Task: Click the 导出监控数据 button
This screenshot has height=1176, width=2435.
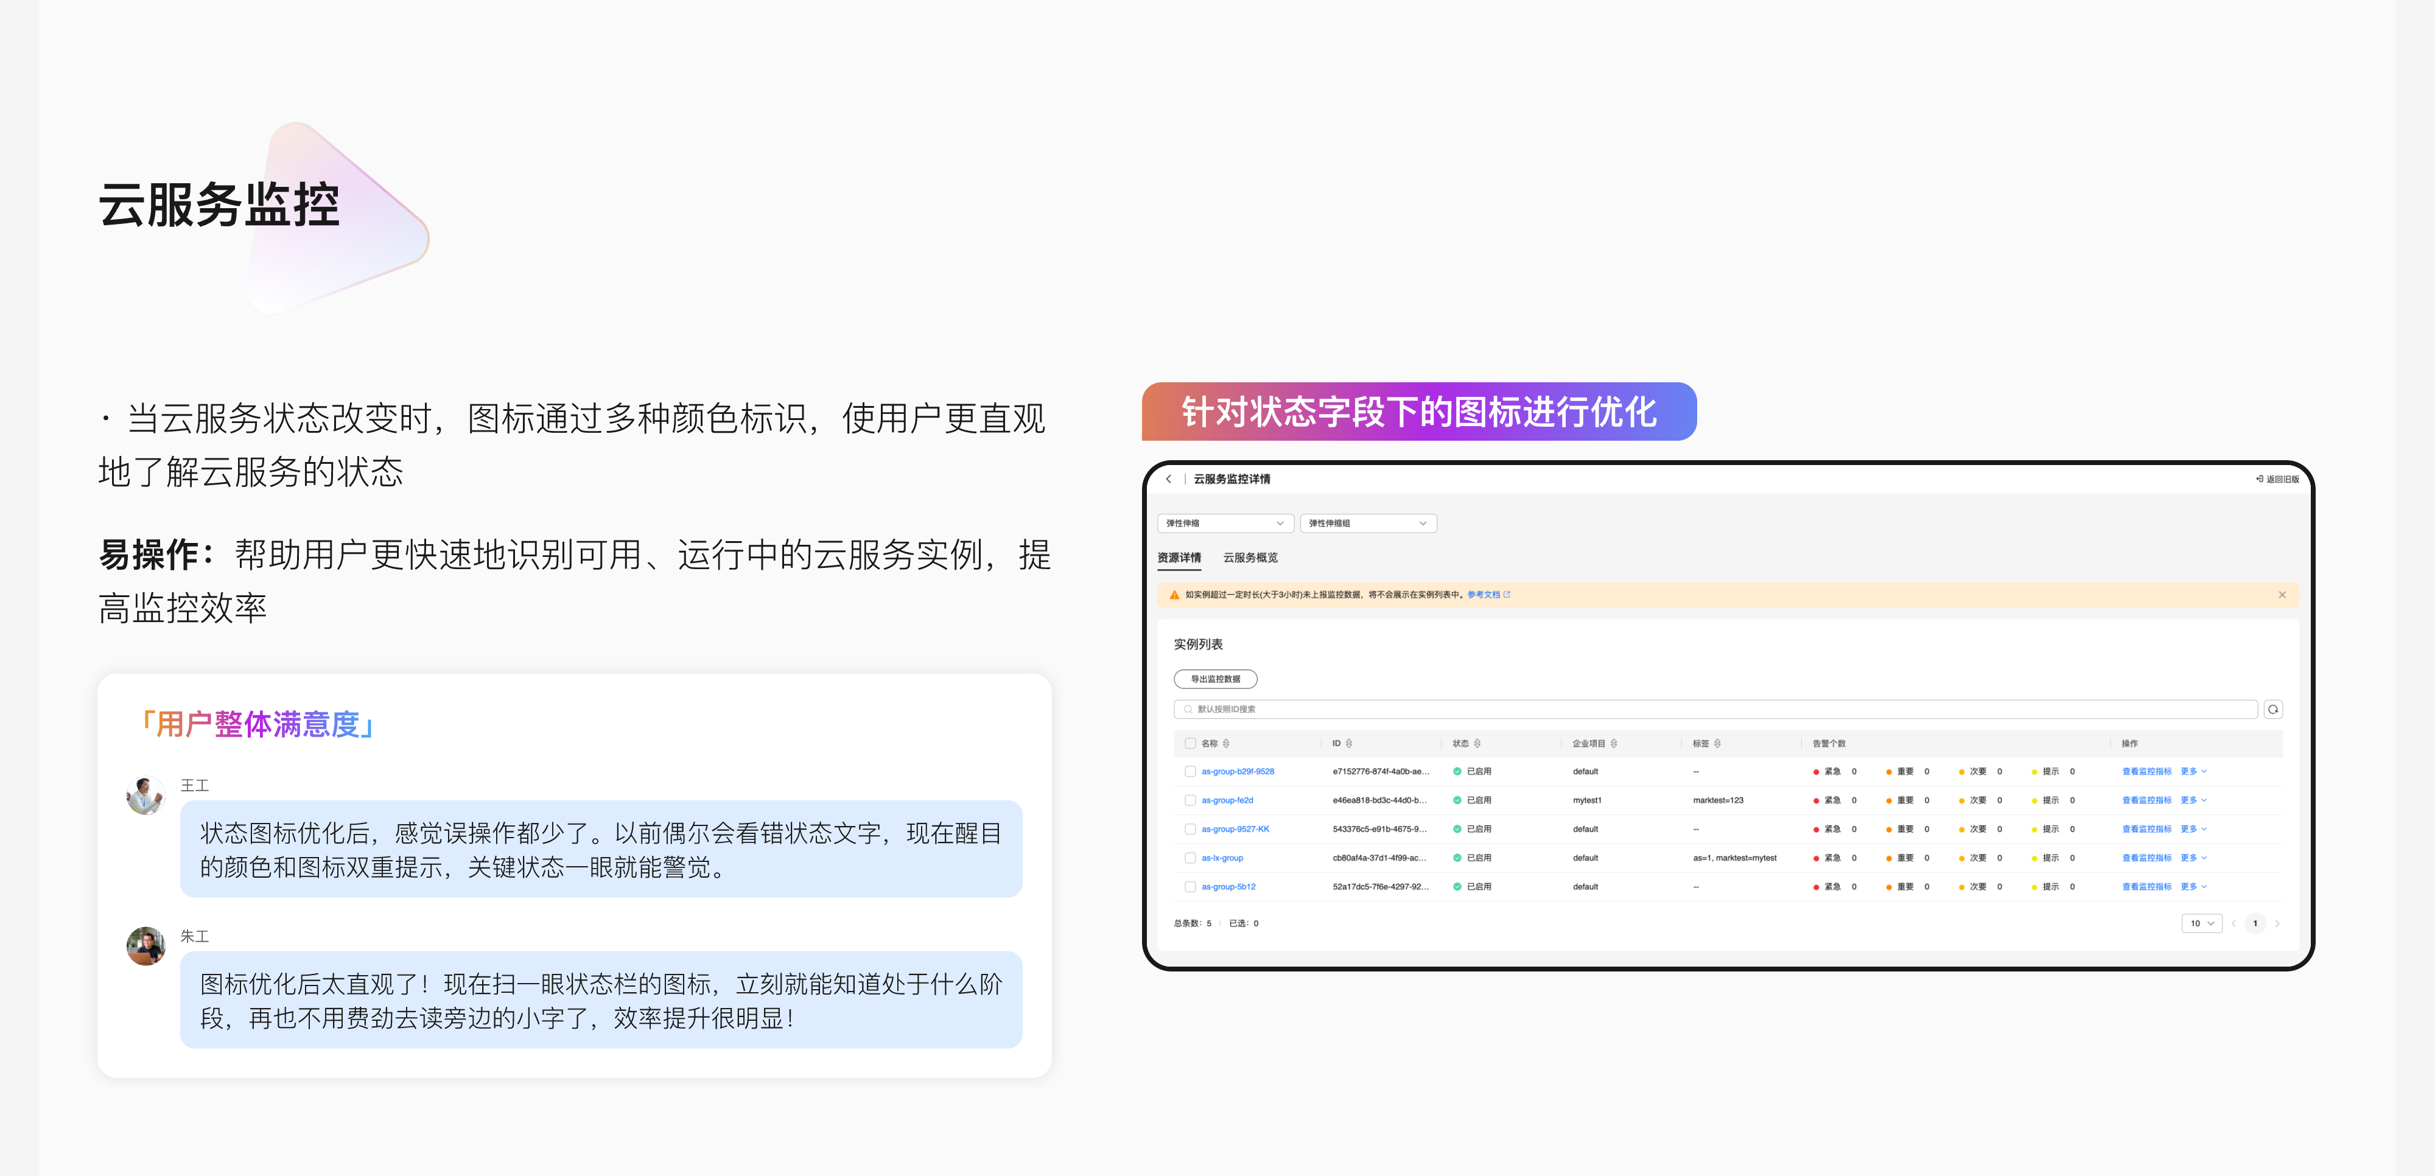Action: 1214,679
